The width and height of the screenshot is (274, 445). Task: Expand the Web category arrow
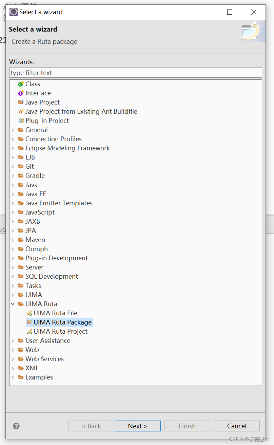pos(13,350)
